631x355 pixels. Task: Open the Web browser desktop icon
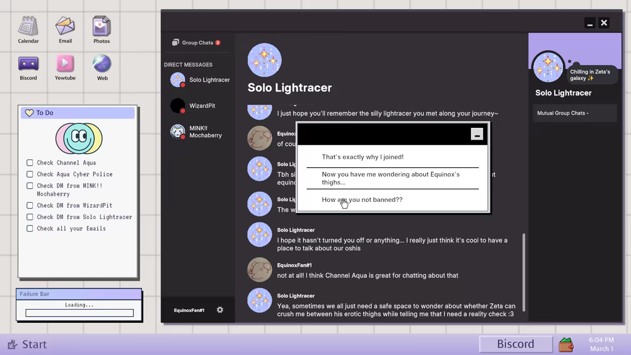pos(102,67)
